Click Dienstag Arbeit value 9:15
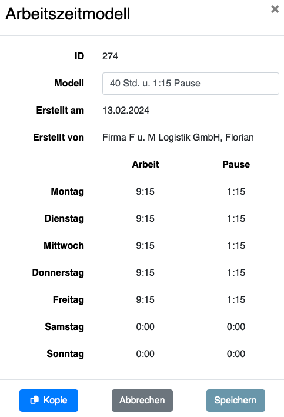Viewport: 284px width, 417px height. (x=145, y=219)
